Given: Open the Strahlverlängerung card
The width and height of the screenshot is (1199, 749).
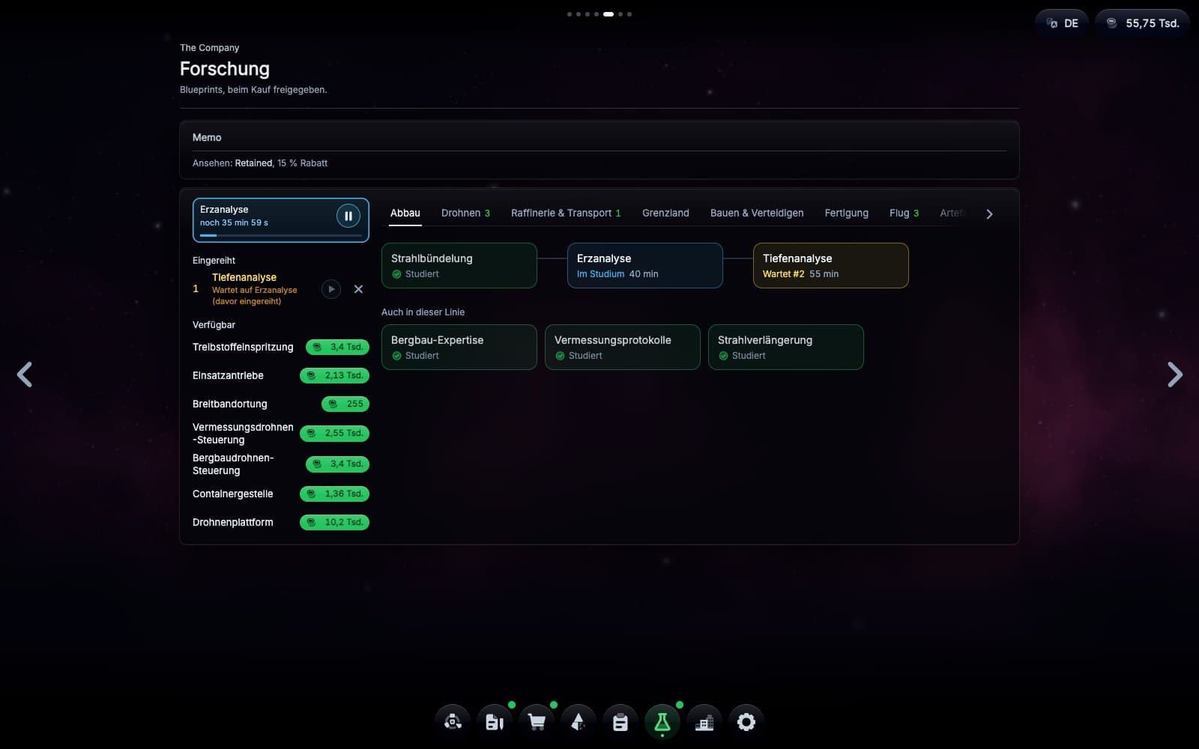Looking at the screenshot, I should [x=786, y=347].
